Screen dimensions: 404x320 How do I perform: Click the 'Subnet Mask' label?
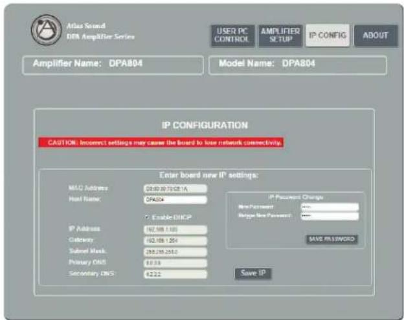pos(87,251)
